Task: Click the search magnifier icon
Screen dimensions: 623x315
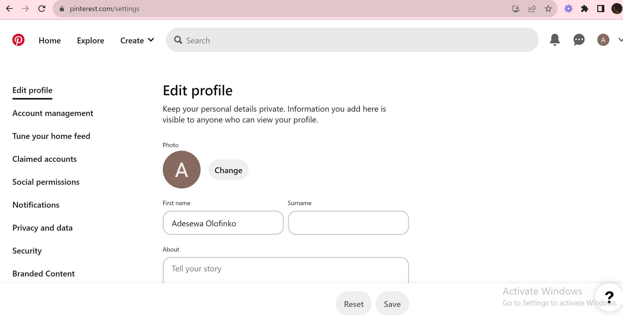Action: click(x=178, y=40)
